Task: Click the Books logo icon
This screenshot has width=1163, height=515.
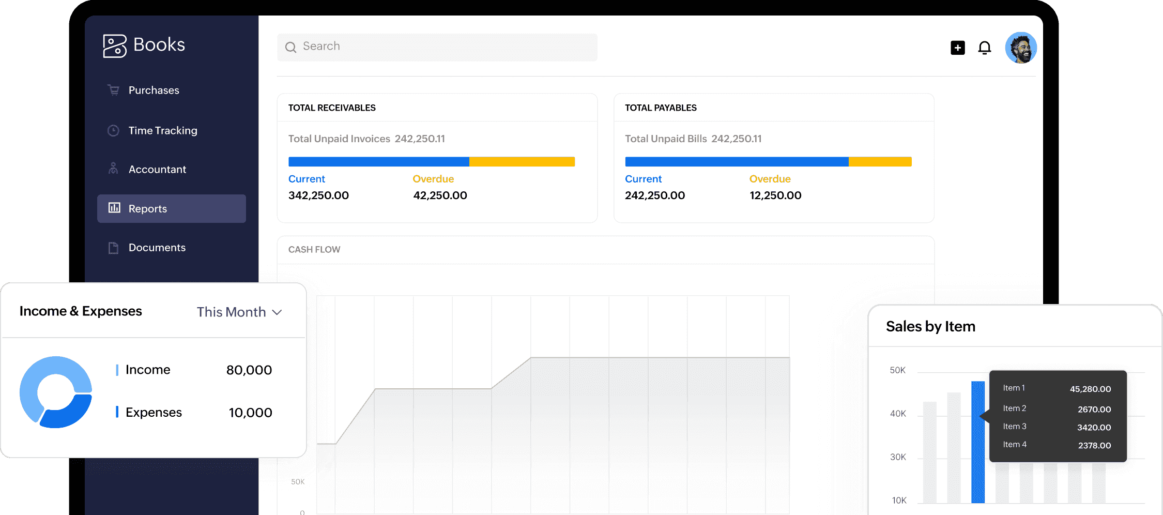Action: [114, 46]
